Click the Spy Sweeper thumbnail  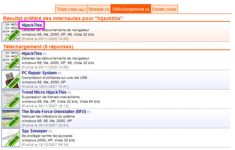11,137
